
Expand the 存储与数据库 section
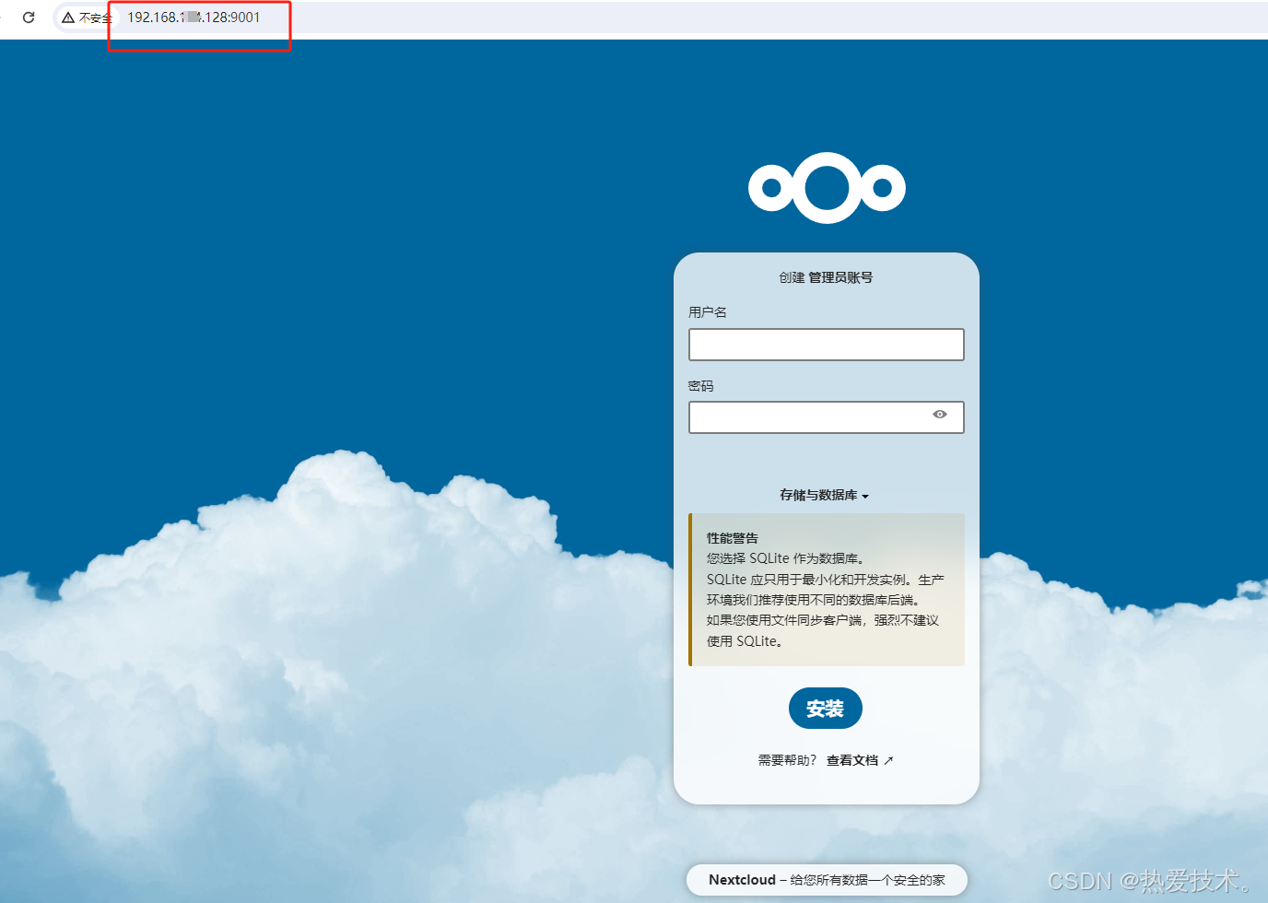[825, 495]
